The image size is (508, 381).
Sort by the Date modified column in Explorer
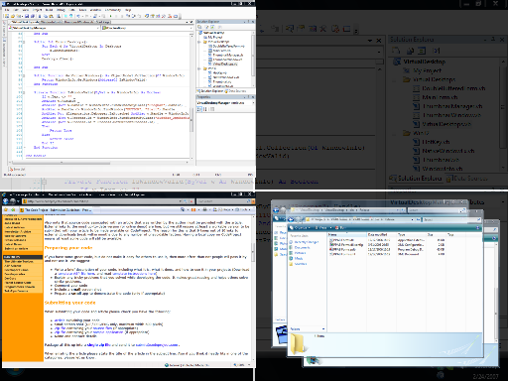pyautogui.click(x=381, y=234)
